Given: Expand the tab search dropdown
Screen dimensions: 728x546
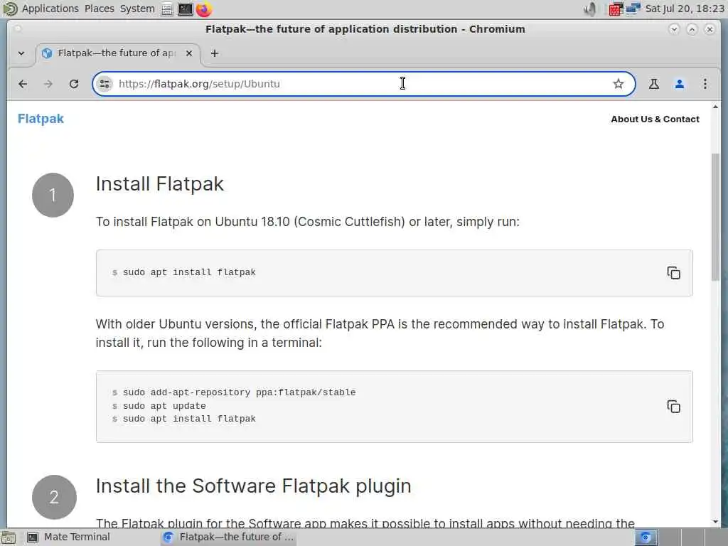Looking at the screenshot, I should click(x=21, y=53).
